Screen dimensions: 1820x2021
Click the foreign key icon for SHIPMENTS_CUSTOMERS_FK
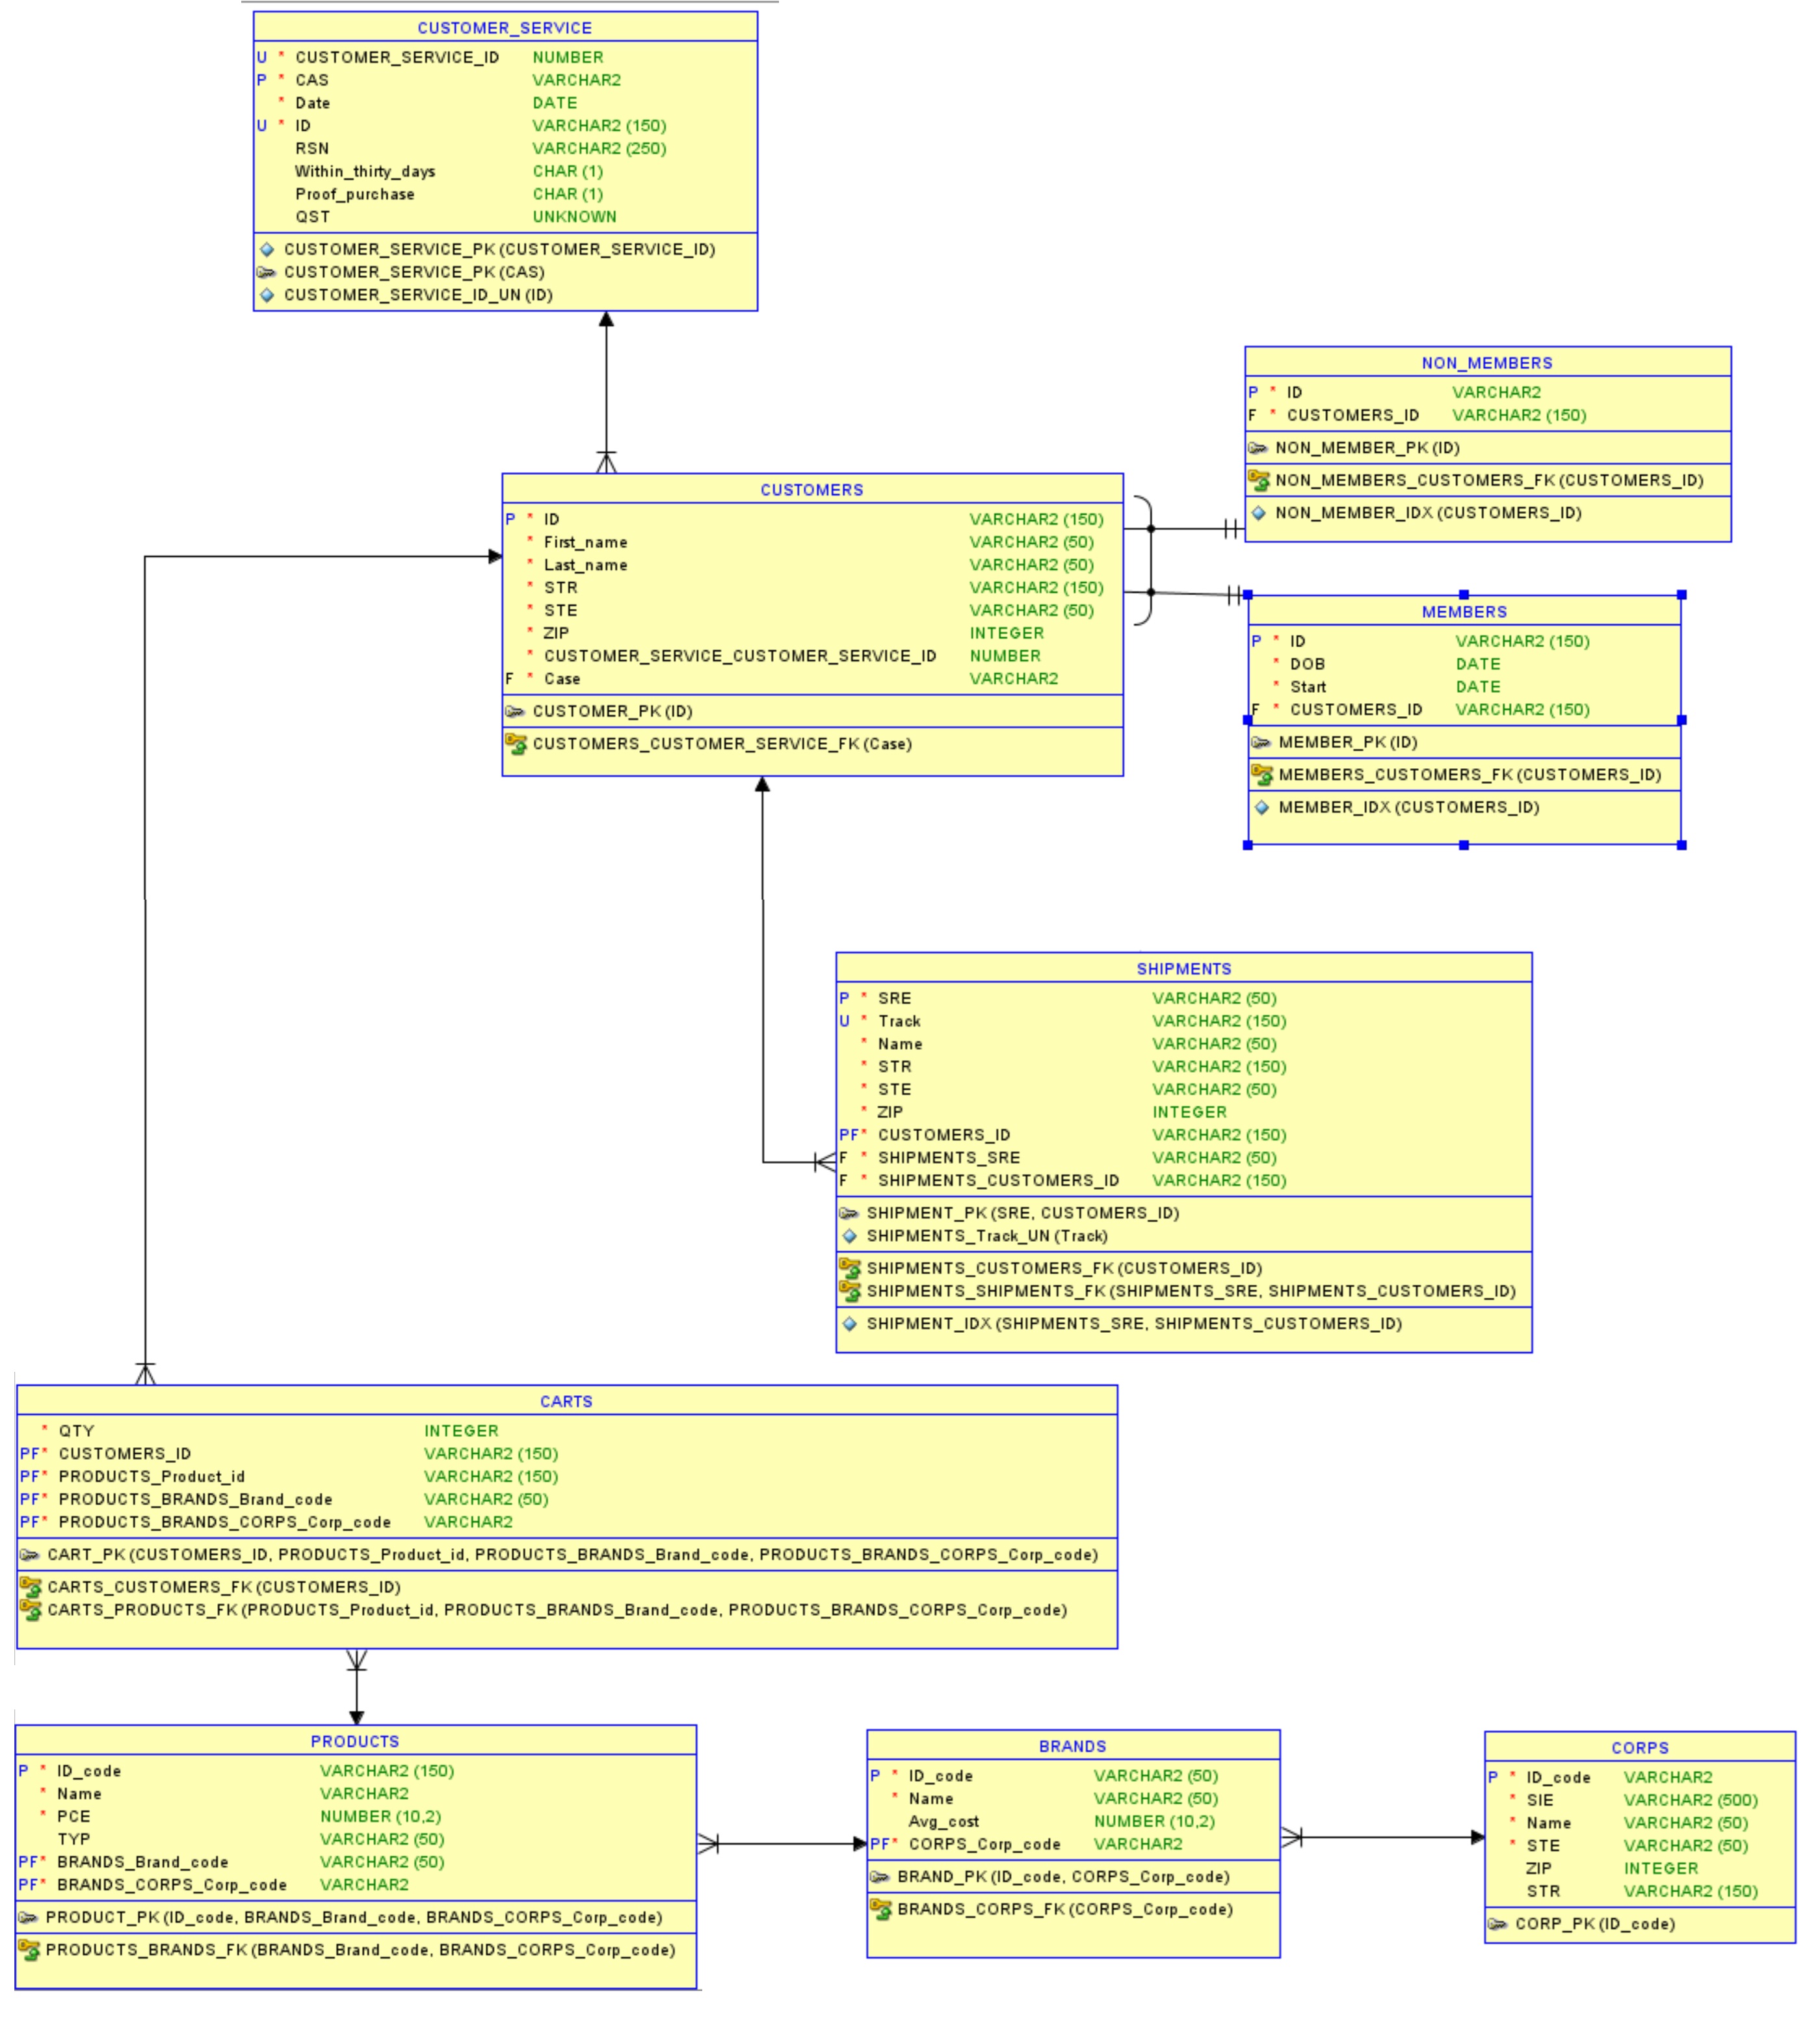click(850, 1268)
